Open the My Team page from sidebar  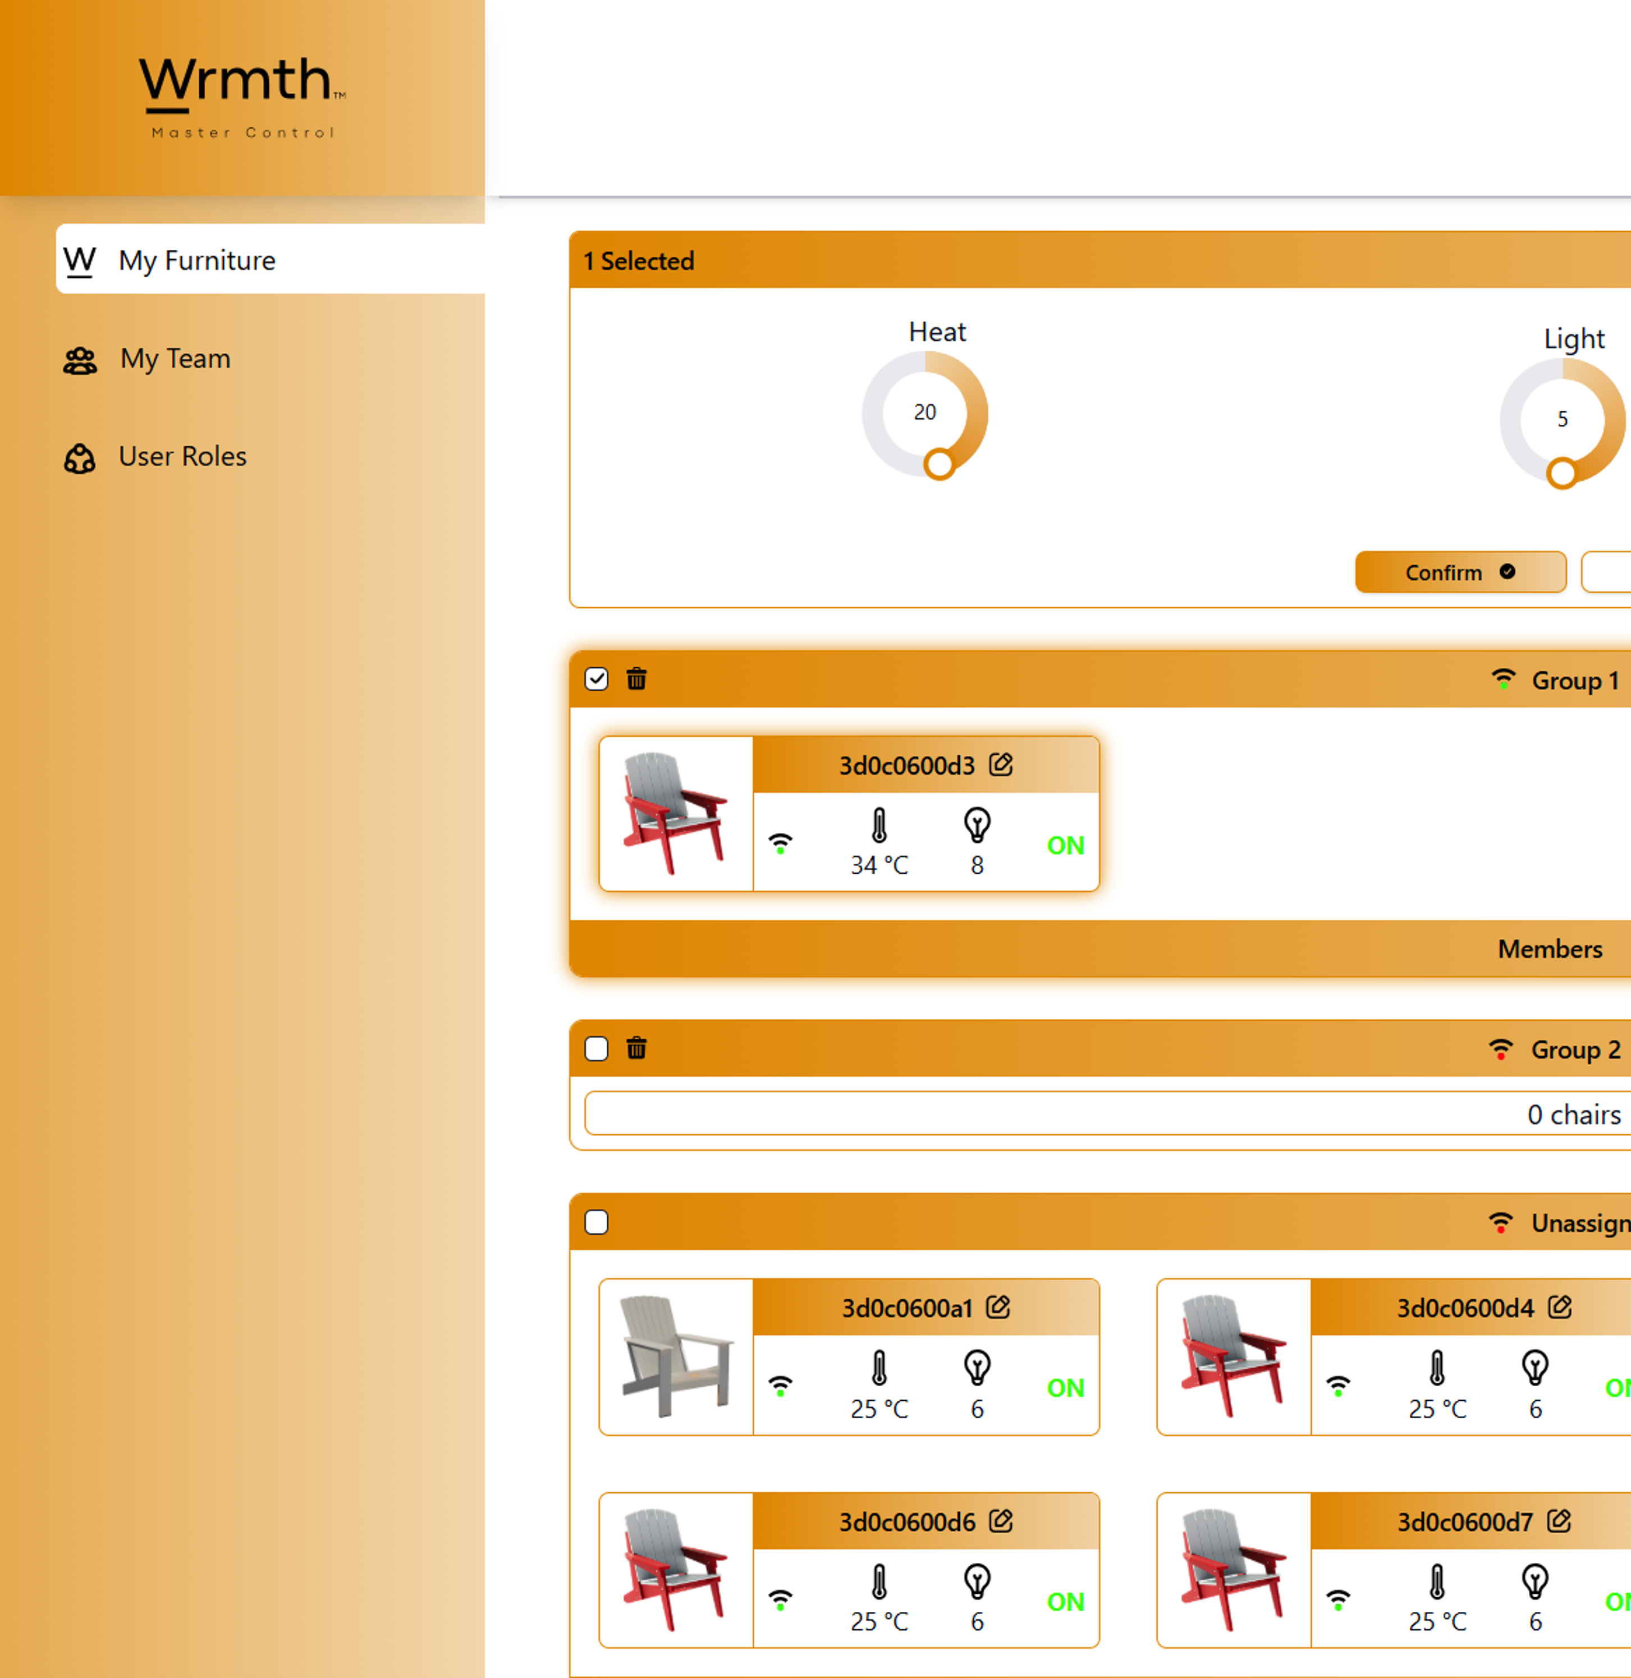pos(175,359)
